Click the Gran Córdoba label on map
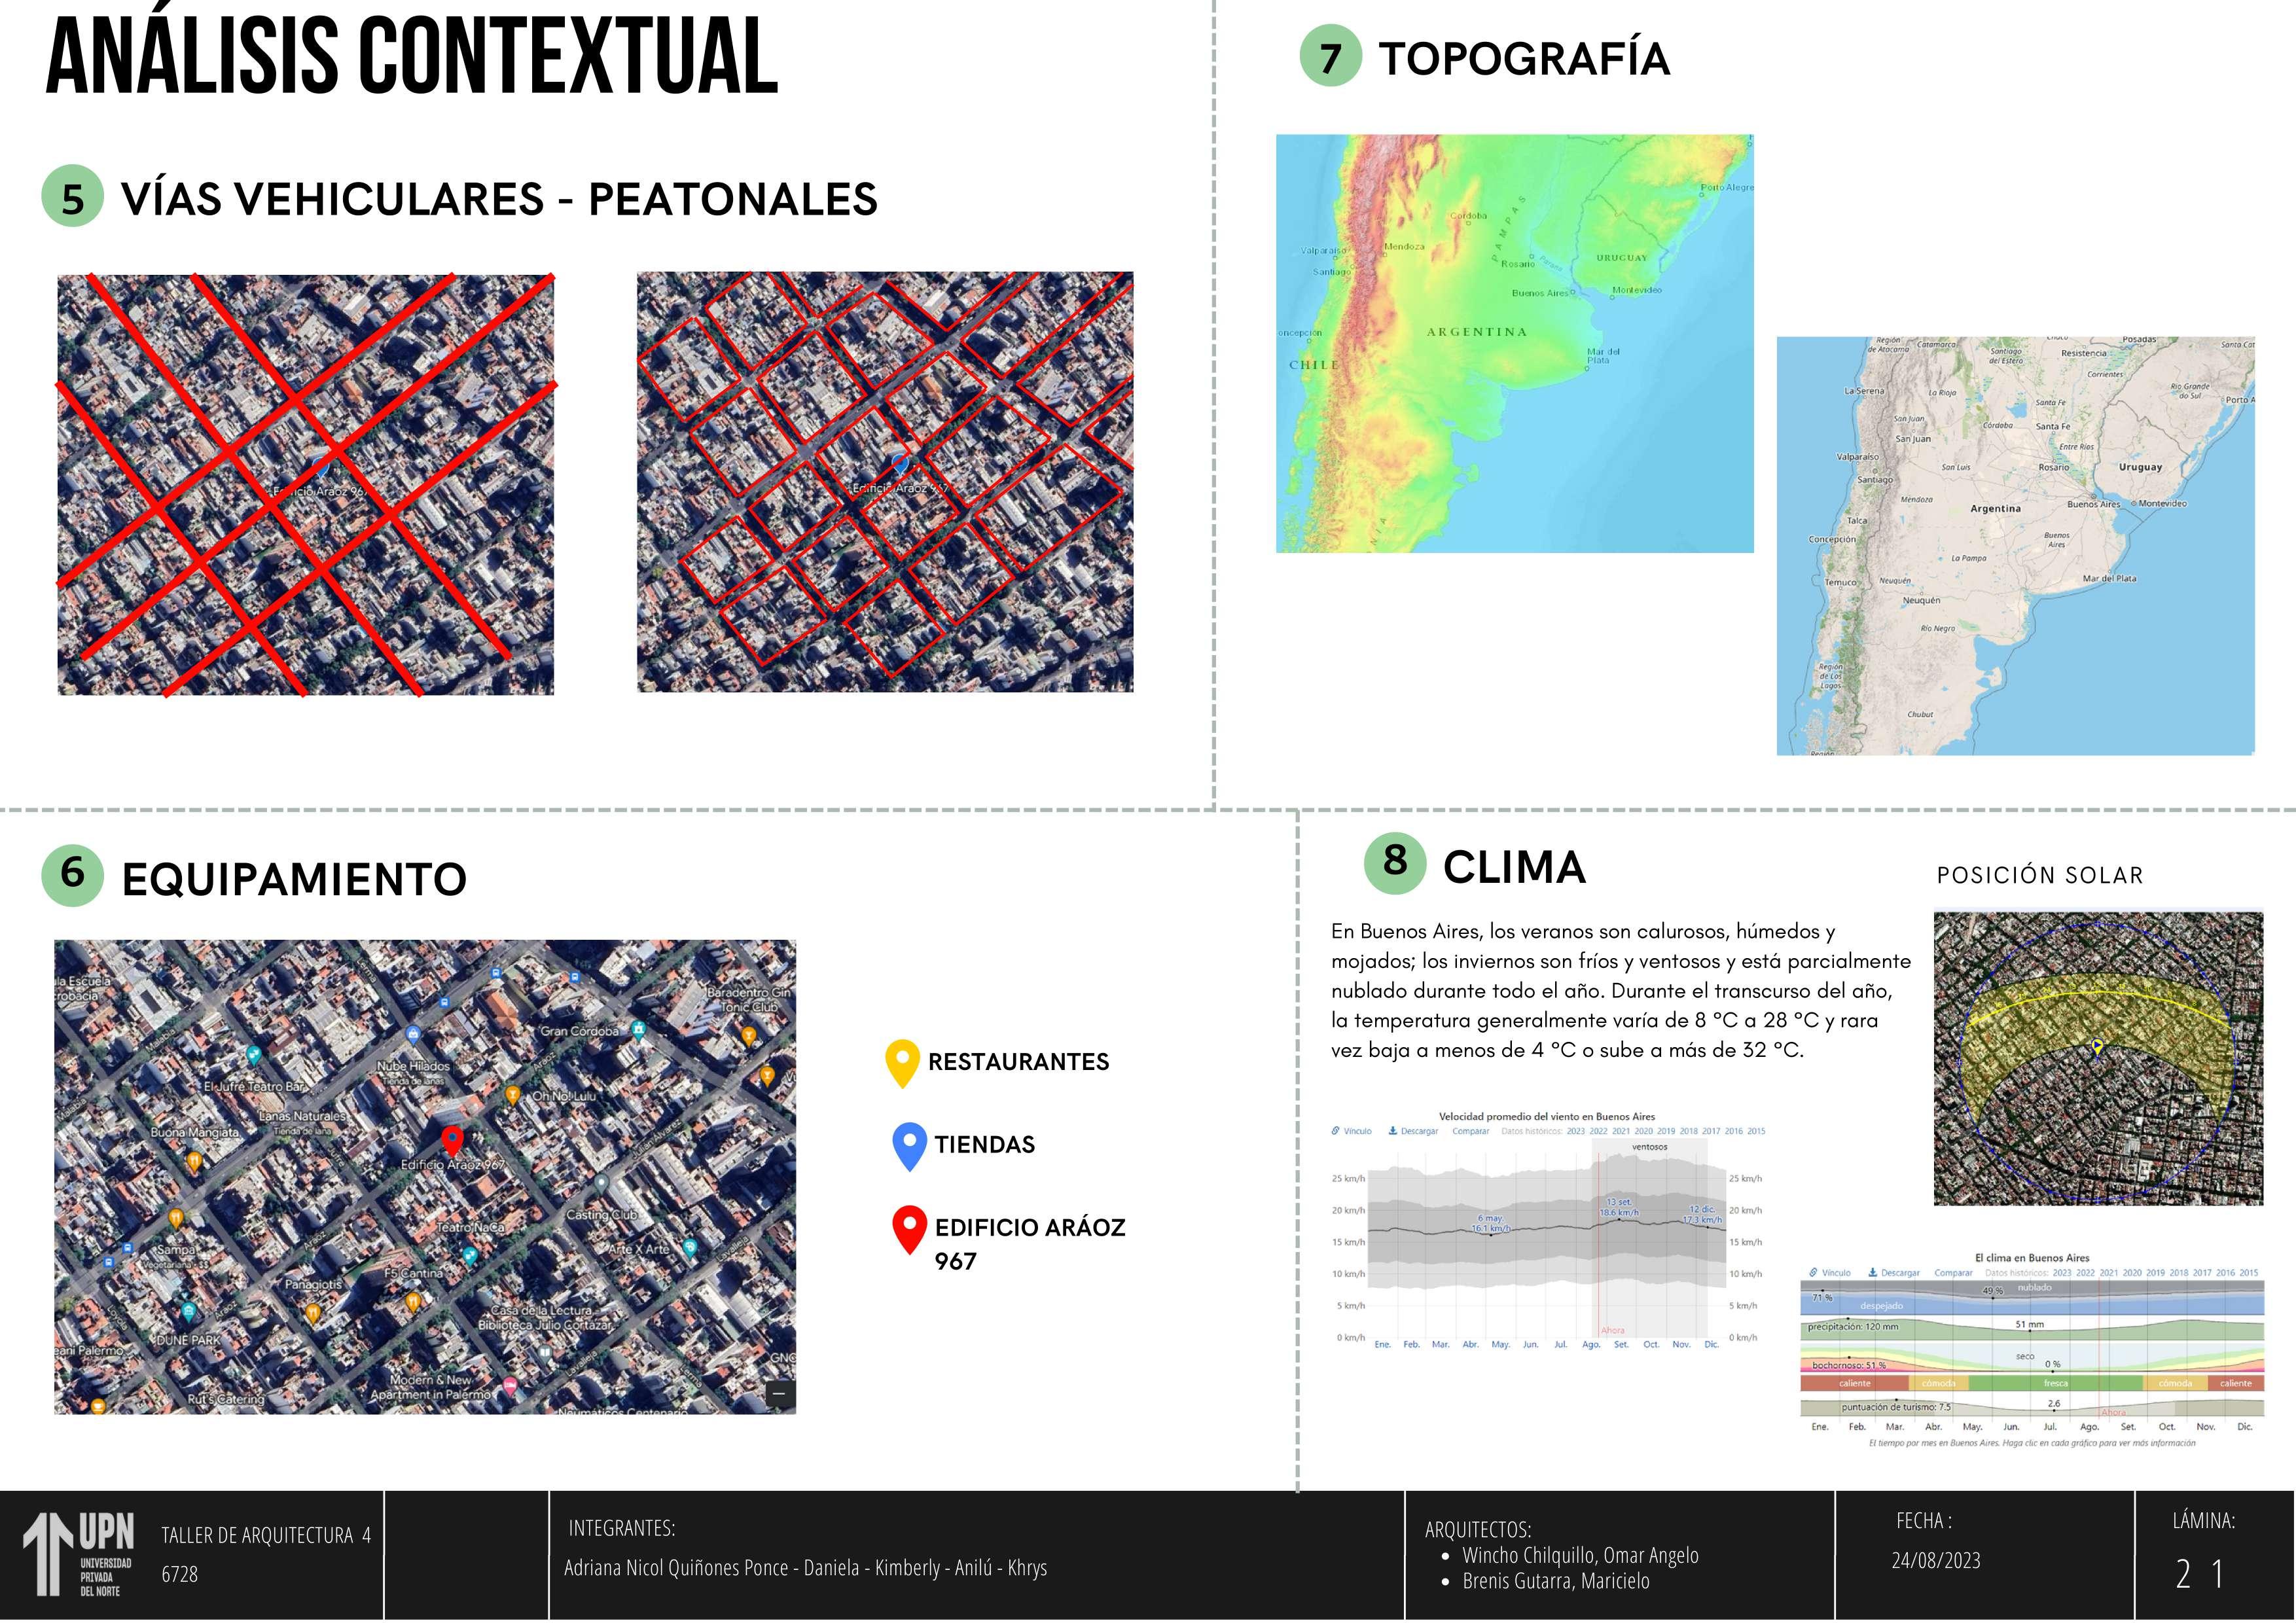2296x1623 pixels. (580, 1031)
